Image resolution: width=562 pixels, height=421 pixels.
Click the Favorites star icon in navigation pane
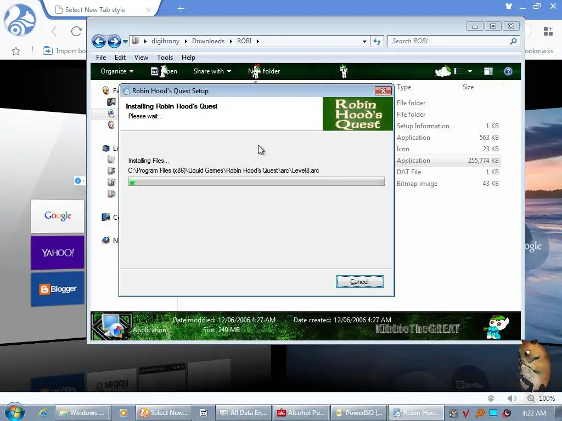coord(106,90)
